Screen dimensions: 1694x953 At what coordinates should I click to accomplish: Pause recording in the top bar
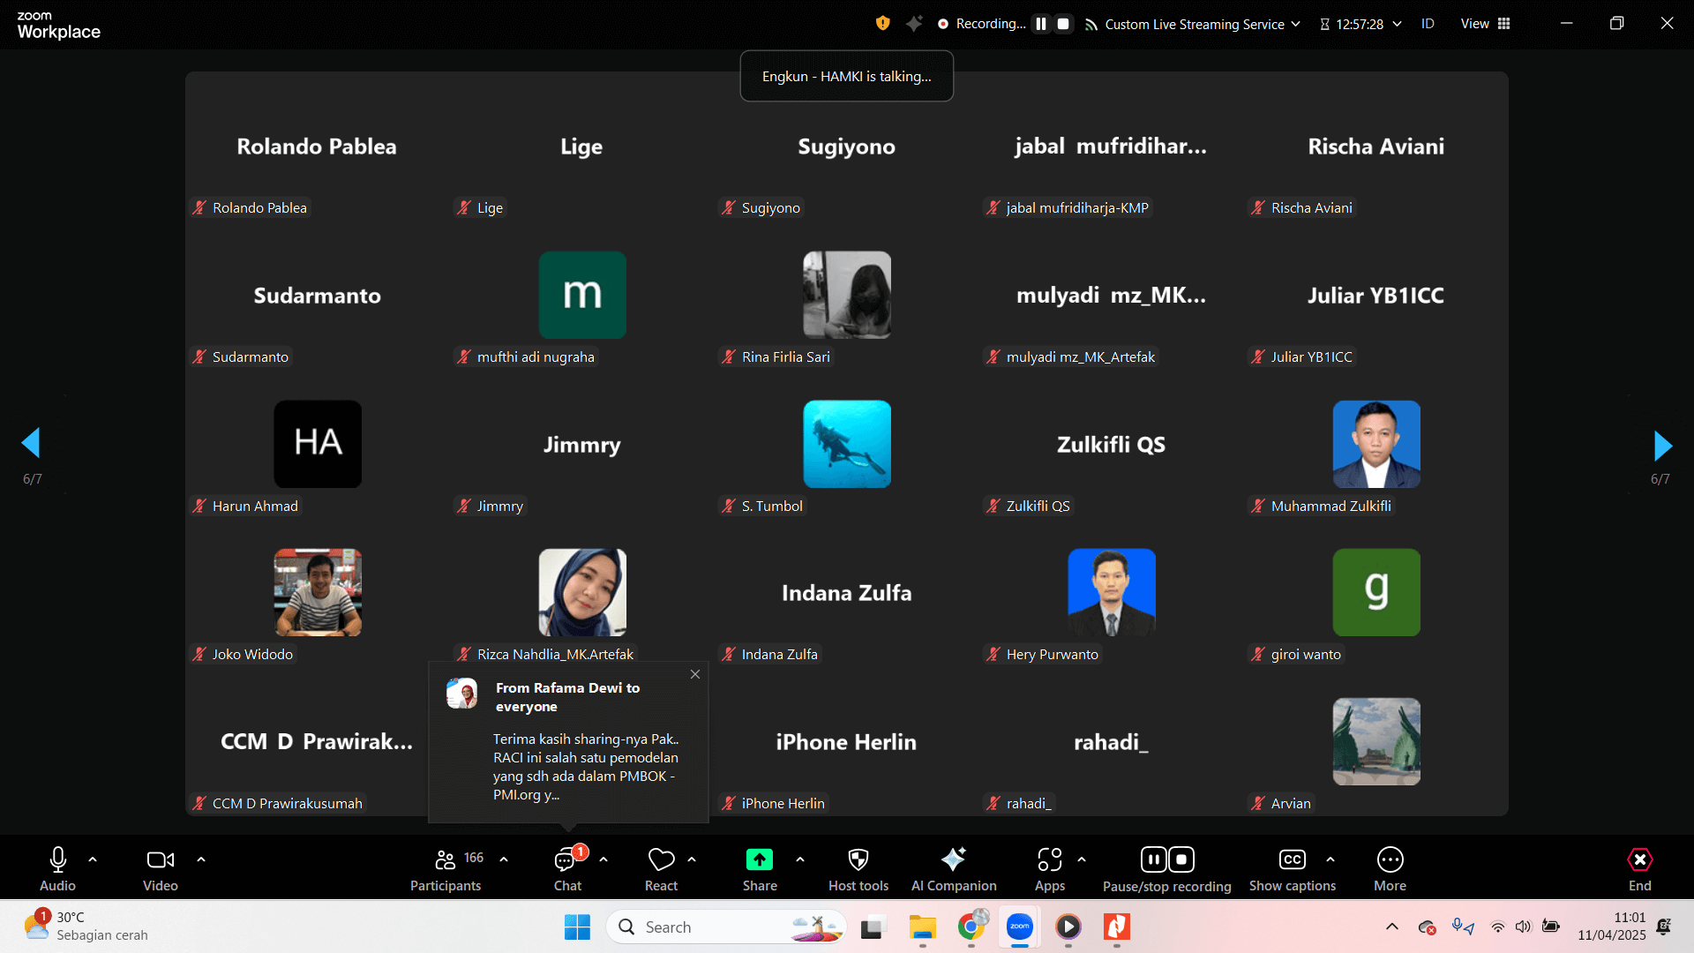(x=1041, y=24)
